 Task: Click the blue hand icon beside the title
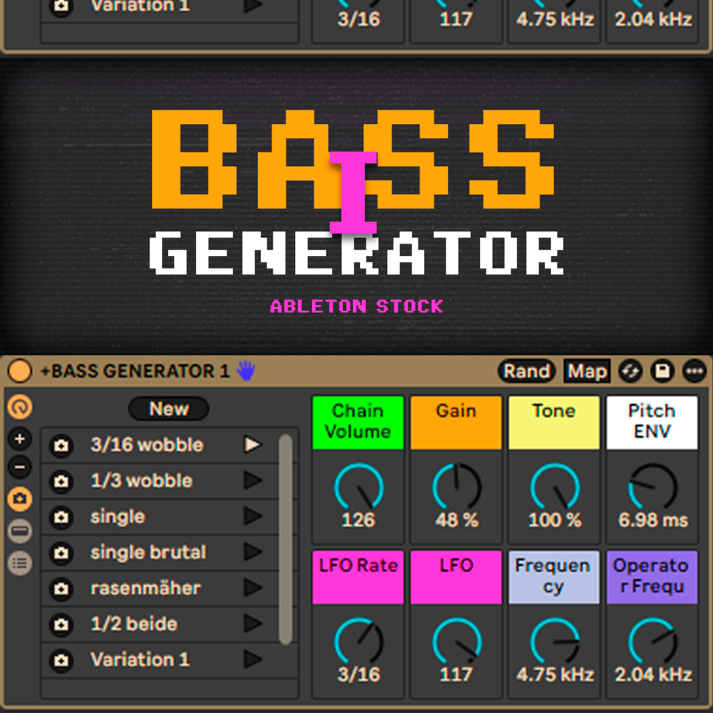click(x=245, y=371)
